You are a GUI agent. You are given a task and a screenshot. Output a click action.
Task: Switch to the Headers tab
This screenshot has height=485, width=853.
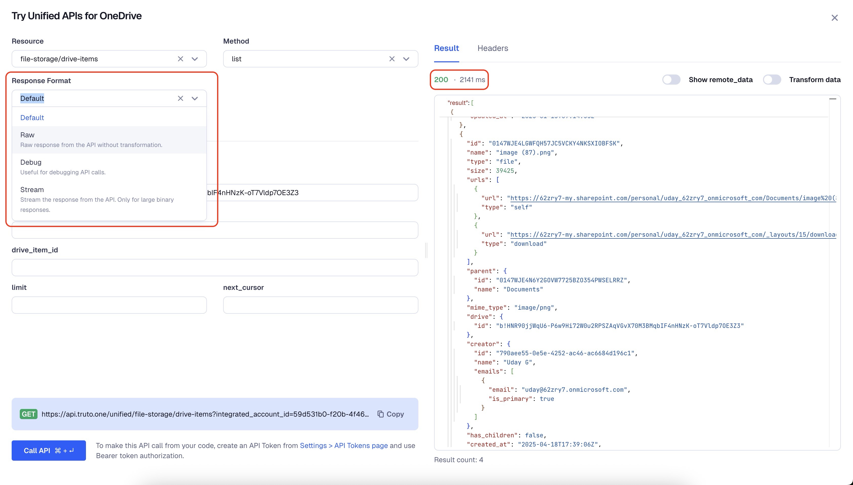point(493,48)
